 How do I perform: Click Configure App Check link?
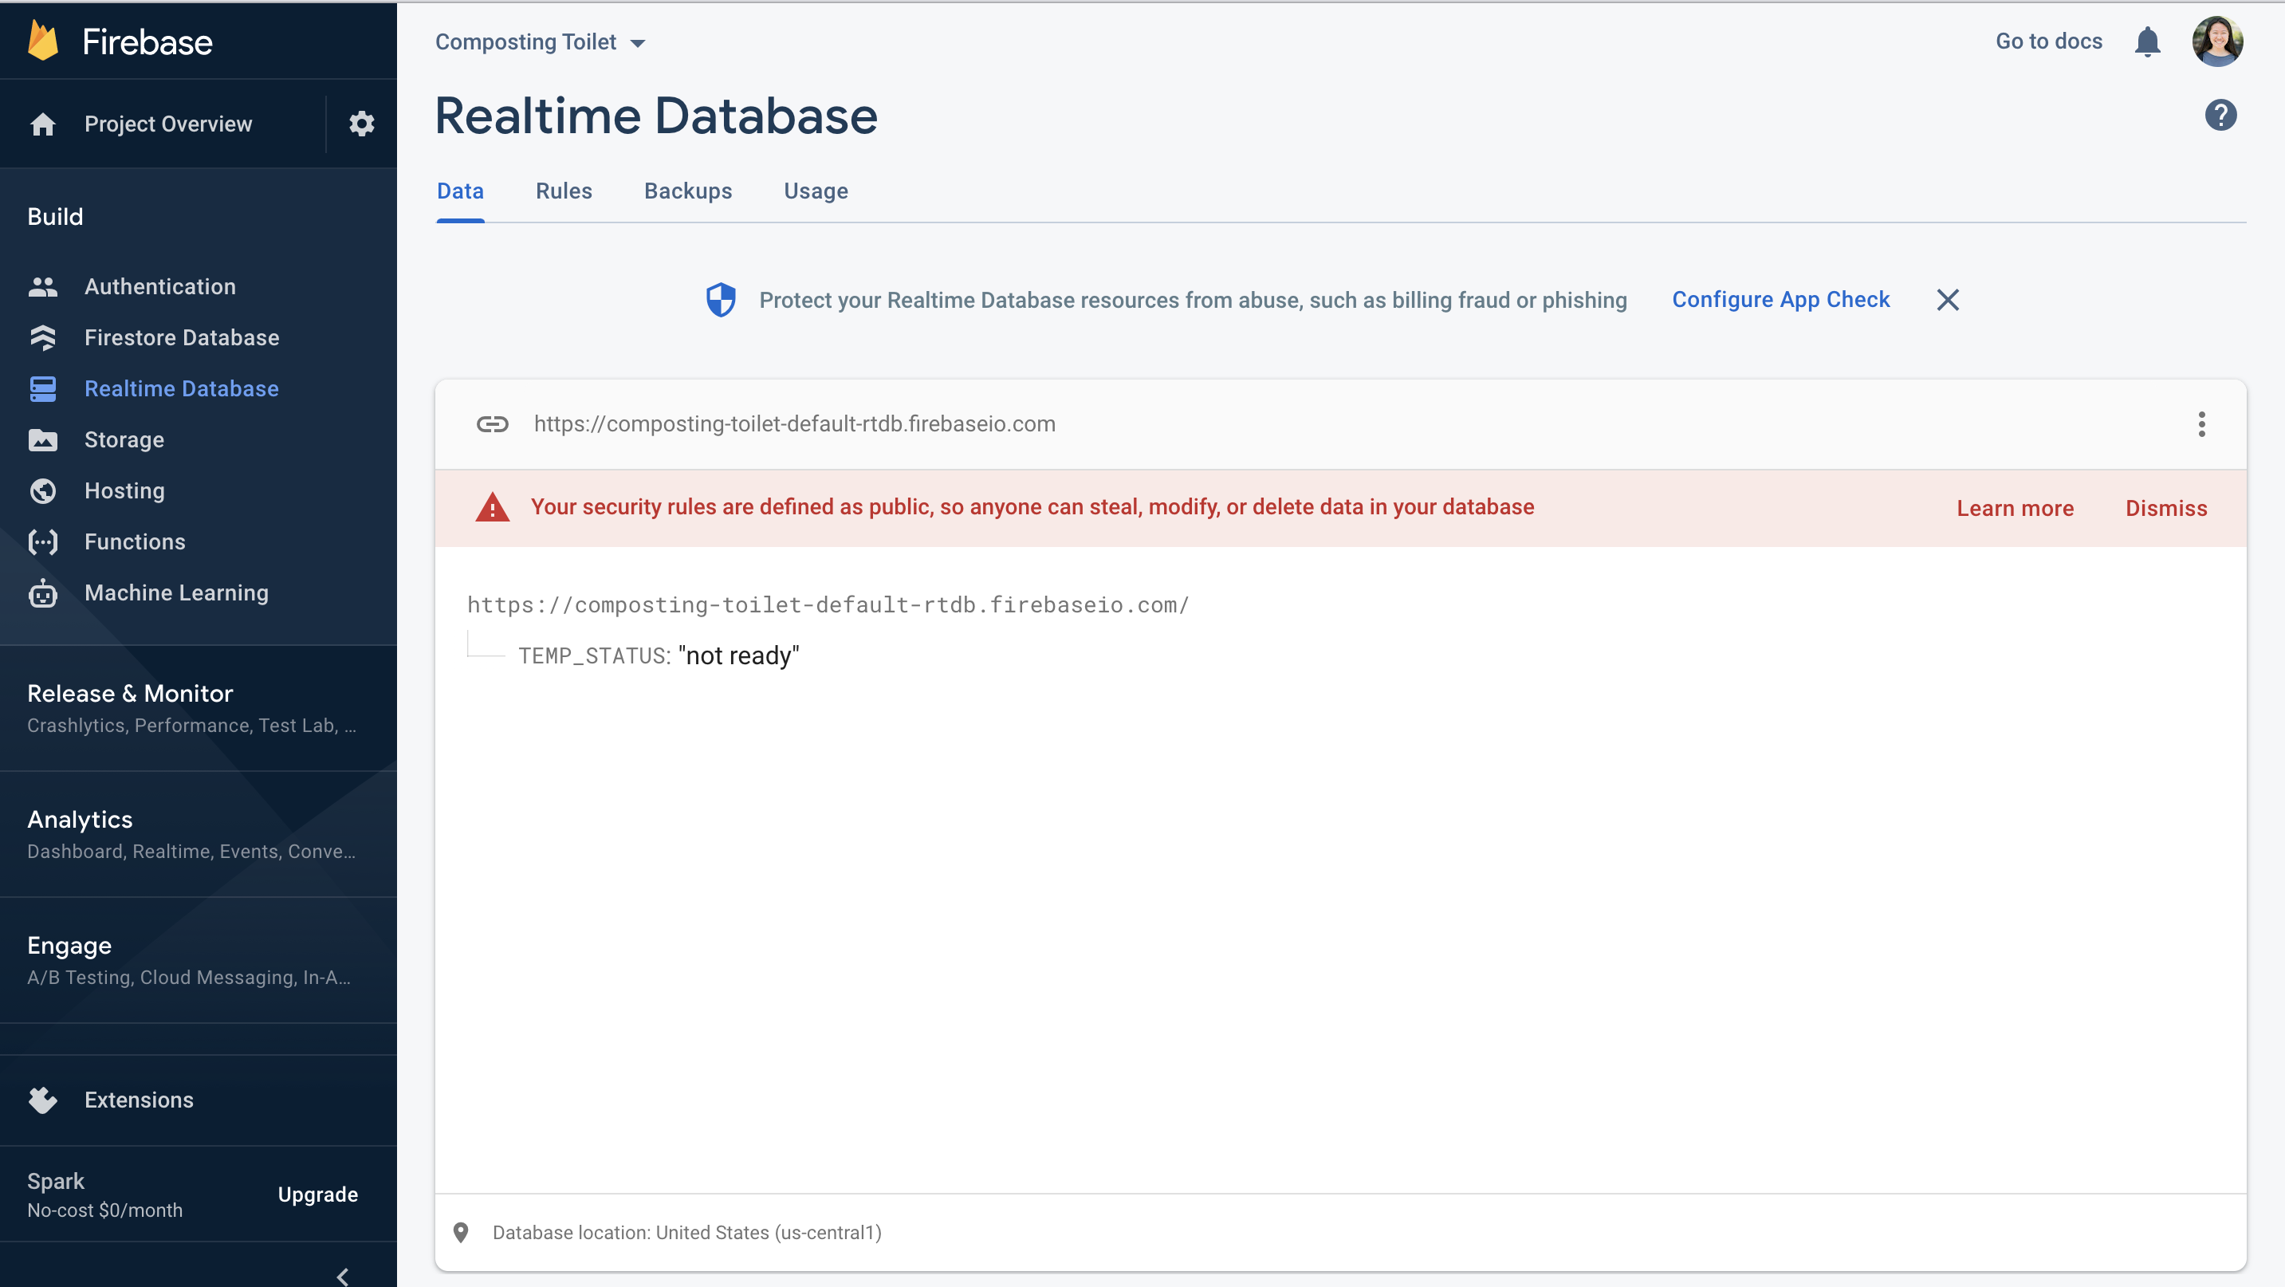[x=1781, y=300]
